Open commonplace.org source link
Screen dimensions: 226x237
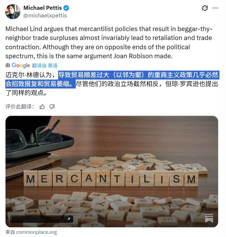(36, 232)
